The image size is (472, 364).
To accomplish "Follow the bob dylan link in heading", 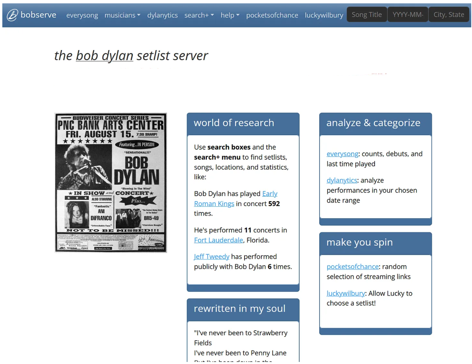I will point(104,56).
